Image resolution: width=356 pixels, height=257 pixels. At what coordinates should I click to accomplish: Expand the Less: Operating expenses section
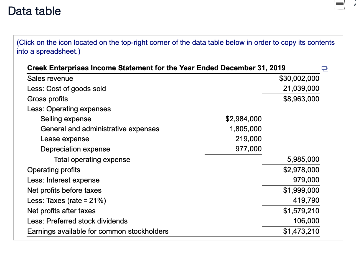point(69,109)
